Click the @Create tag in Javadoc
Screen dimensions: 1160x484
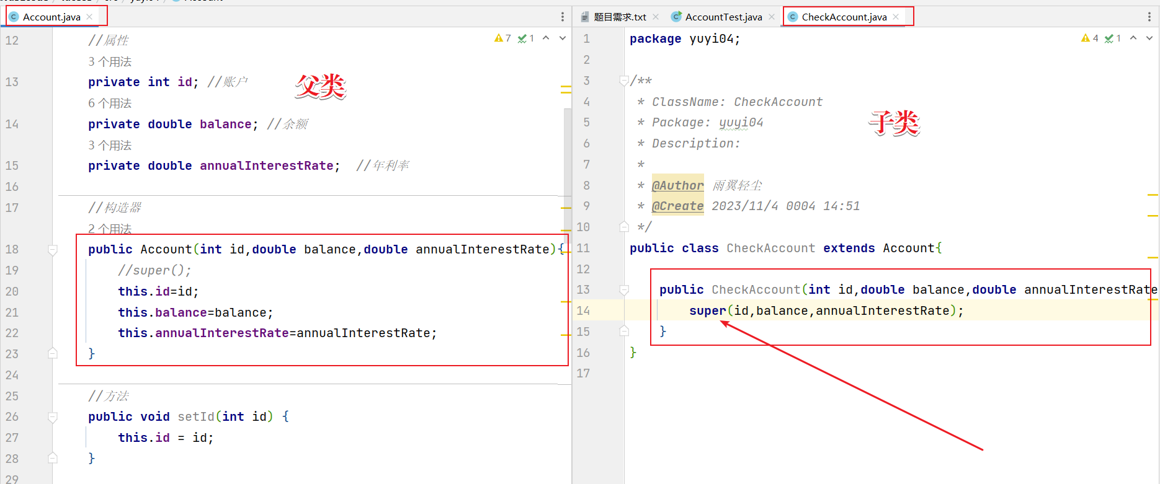coord(677,206)
